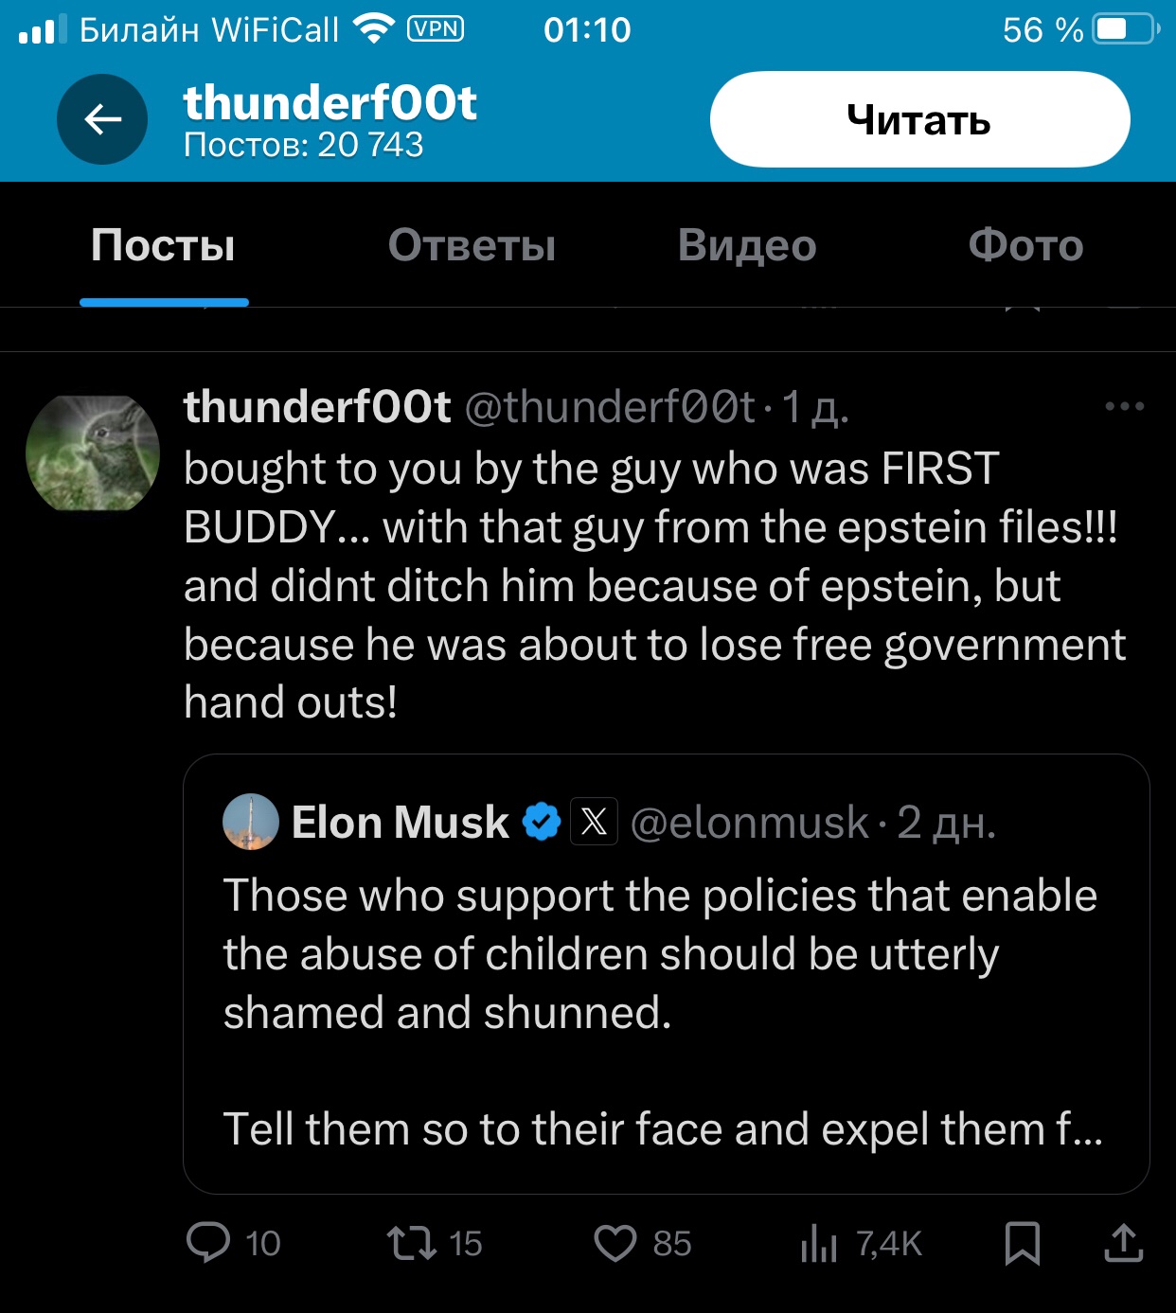The image size is (1176, 1313).
Task: Open the three-dot post options menu
Action: [x=1124, y=407]
